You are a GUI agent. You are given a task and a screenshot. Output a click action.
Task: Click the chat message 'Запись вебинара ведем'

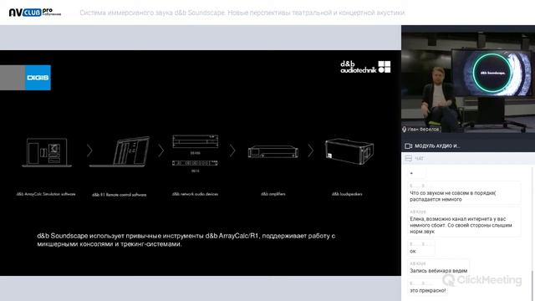click(438, 268)
